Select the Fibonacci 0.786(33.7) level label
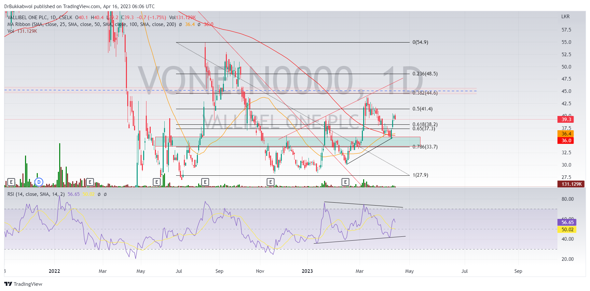 click(x=425, y=147)
